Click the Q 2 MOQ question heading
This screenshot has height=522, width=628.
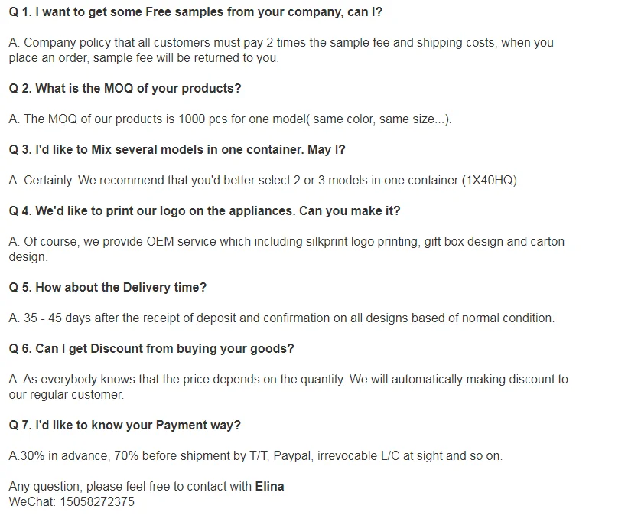coord(125,88)
